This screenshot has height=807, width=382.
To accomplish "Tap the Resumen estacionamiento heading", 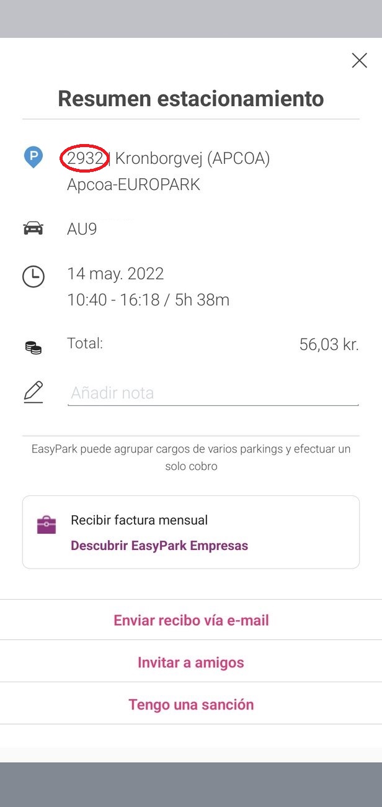I will click(191, 99).
